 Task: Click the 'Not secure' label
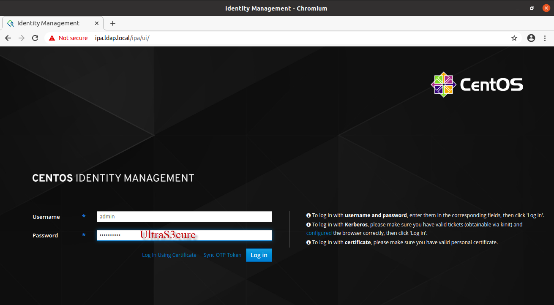pyautogui.click(x=73, y=38)
